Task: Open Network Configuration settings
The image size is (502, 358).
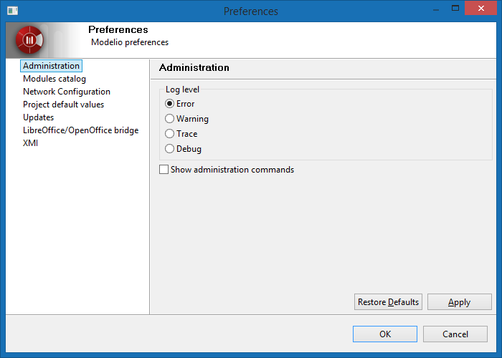Action: tap(67, 92)
